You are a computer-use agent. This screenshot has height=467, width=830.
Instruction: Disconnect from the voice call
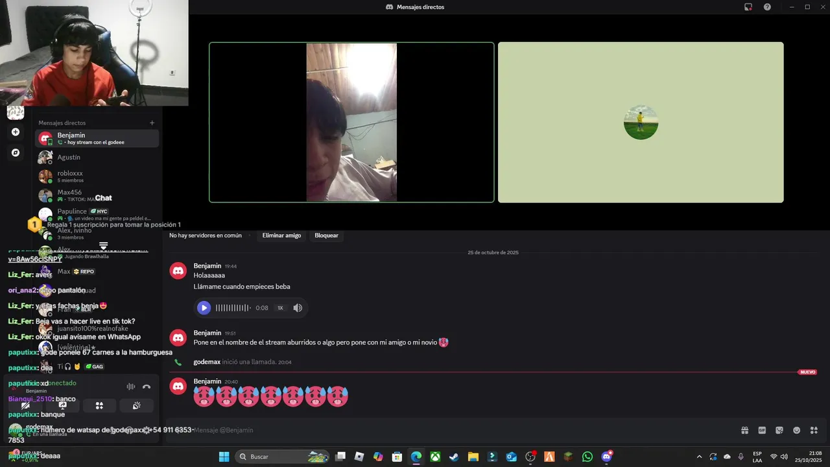(147, 387)
